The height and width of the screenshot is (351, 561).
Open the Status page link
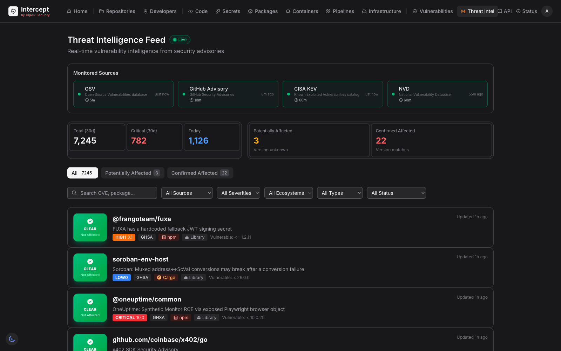point(526,11)
